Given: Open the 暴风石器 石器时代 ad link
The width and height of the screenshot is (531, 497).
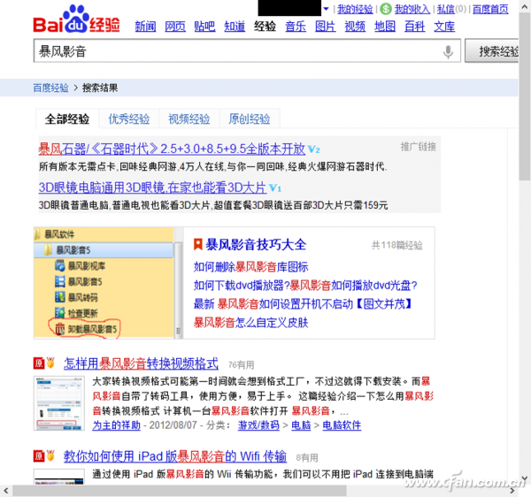Looking at the screenshot, I should pos(172,149).
